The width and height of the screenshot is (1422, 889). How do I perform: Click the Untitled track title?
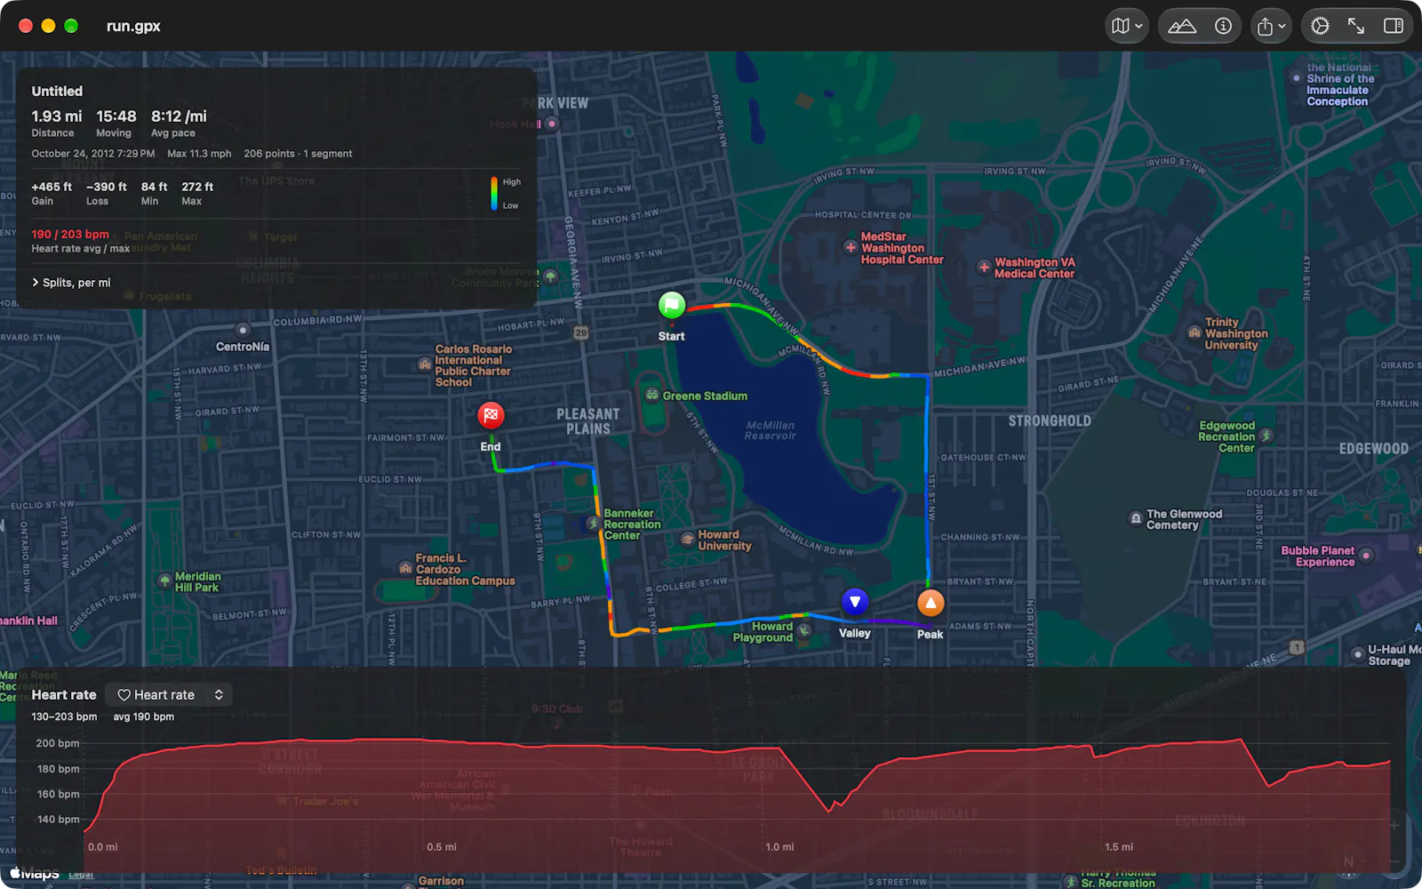point(57,91)
